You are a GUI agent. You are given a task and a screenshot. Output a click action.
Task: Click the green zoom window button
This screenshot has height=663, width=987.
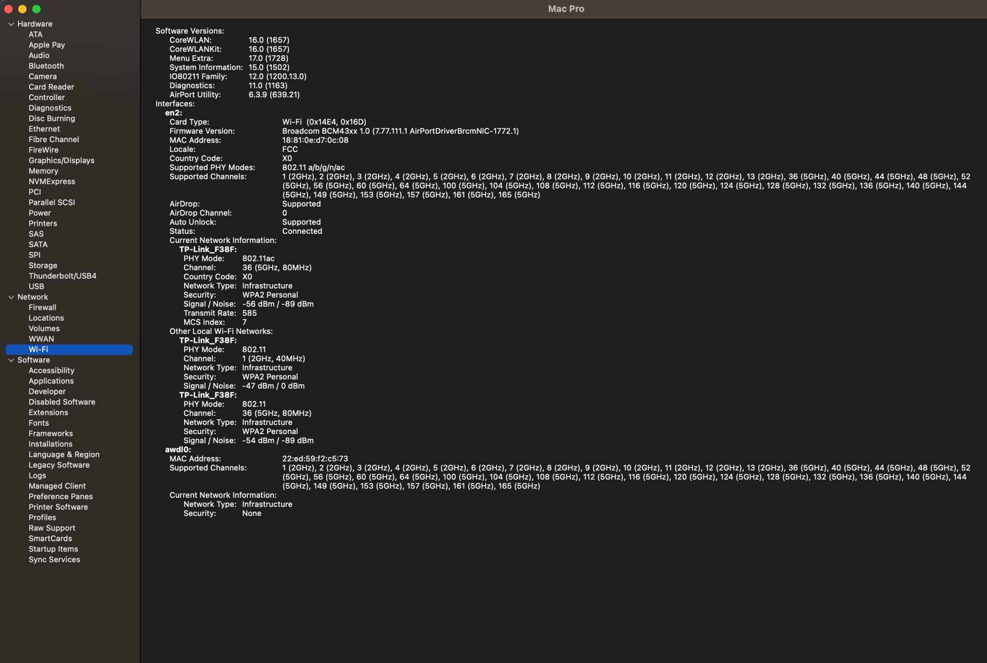click(36, 9)
